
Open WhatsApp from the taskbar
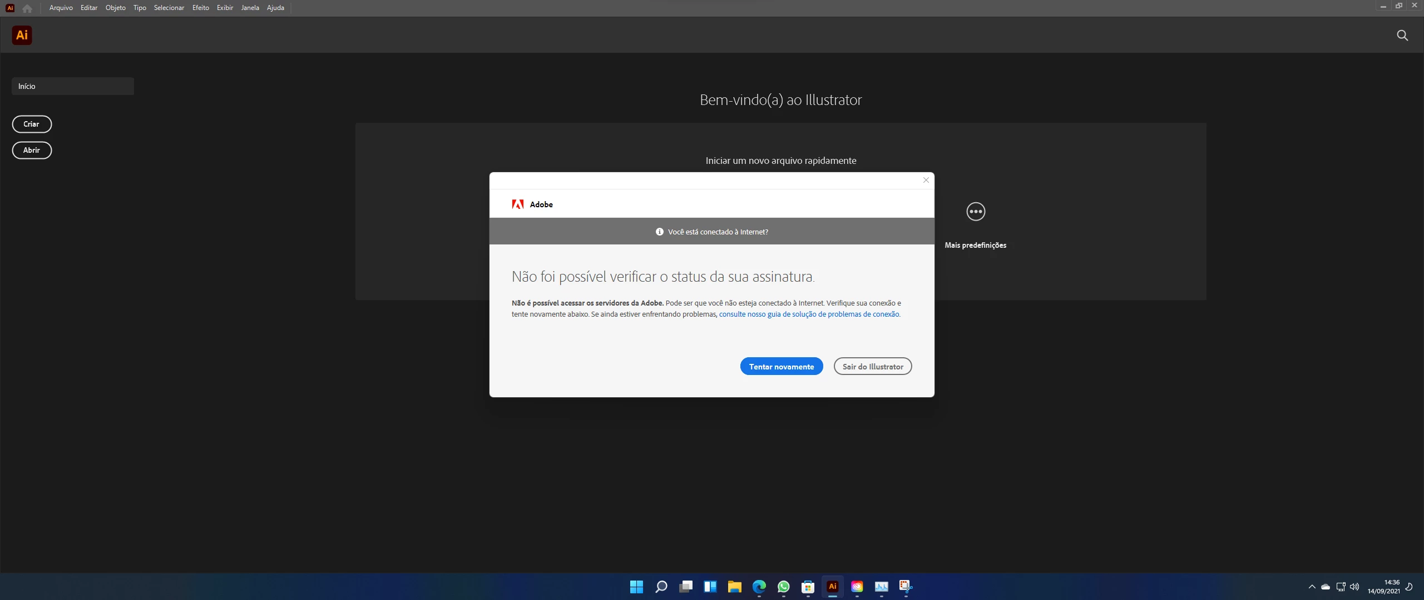pyautogui.click(x=783, y=587)
